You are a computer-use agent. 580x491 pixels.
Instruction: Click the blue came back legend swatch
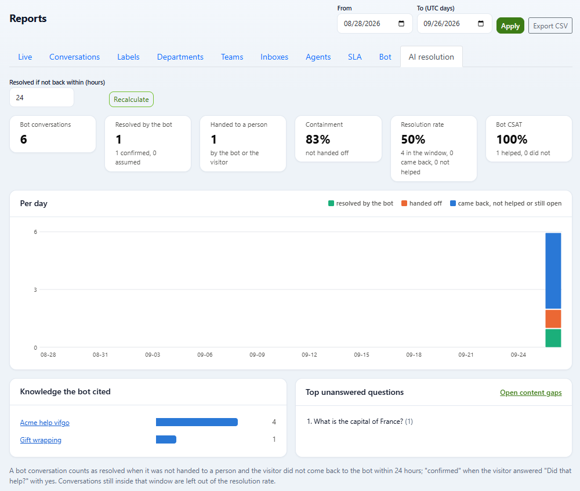click(x=453, y=203)
